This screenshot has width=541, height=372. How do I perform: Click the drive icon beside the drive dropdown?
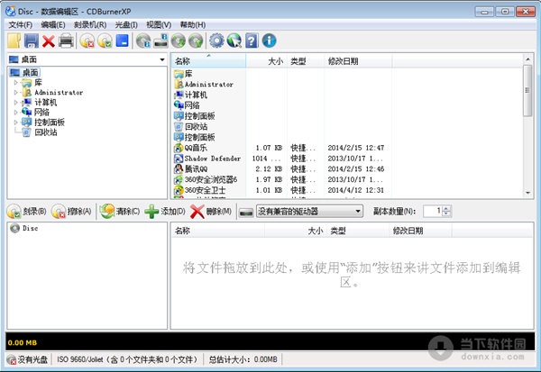[246, 212]
